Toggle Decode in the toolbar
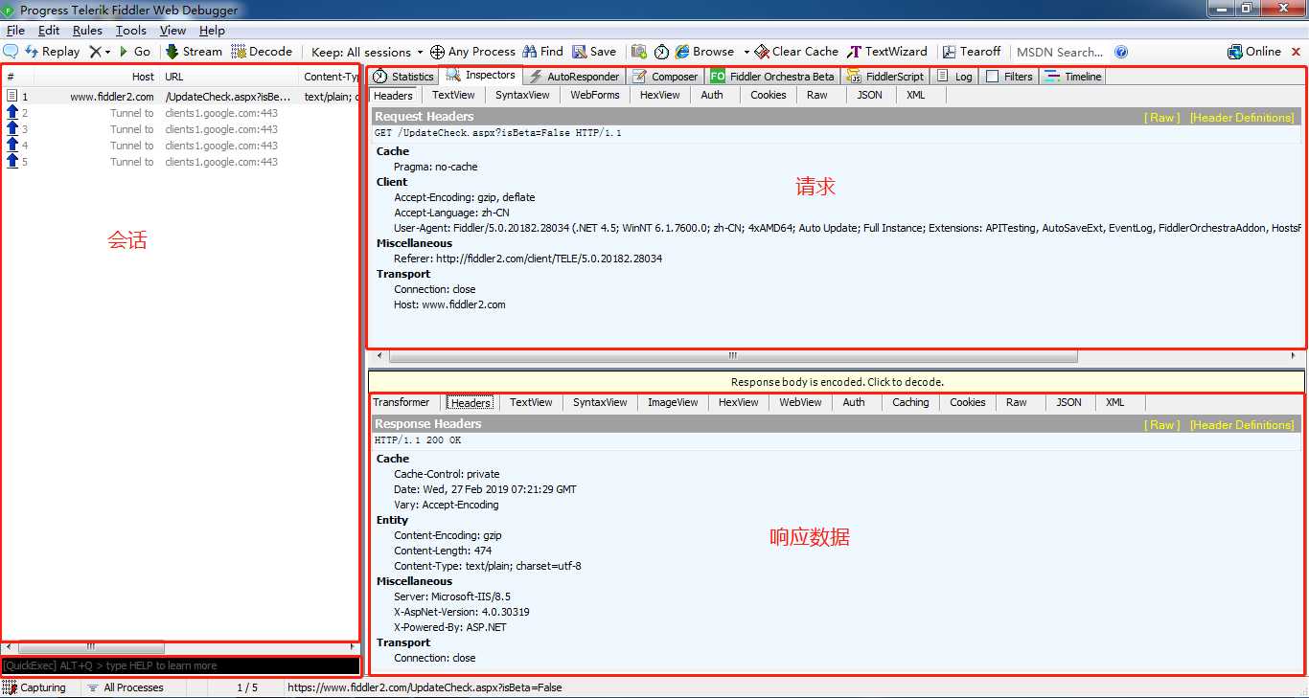Screen dimensions: 1309x698 [262, 52]
